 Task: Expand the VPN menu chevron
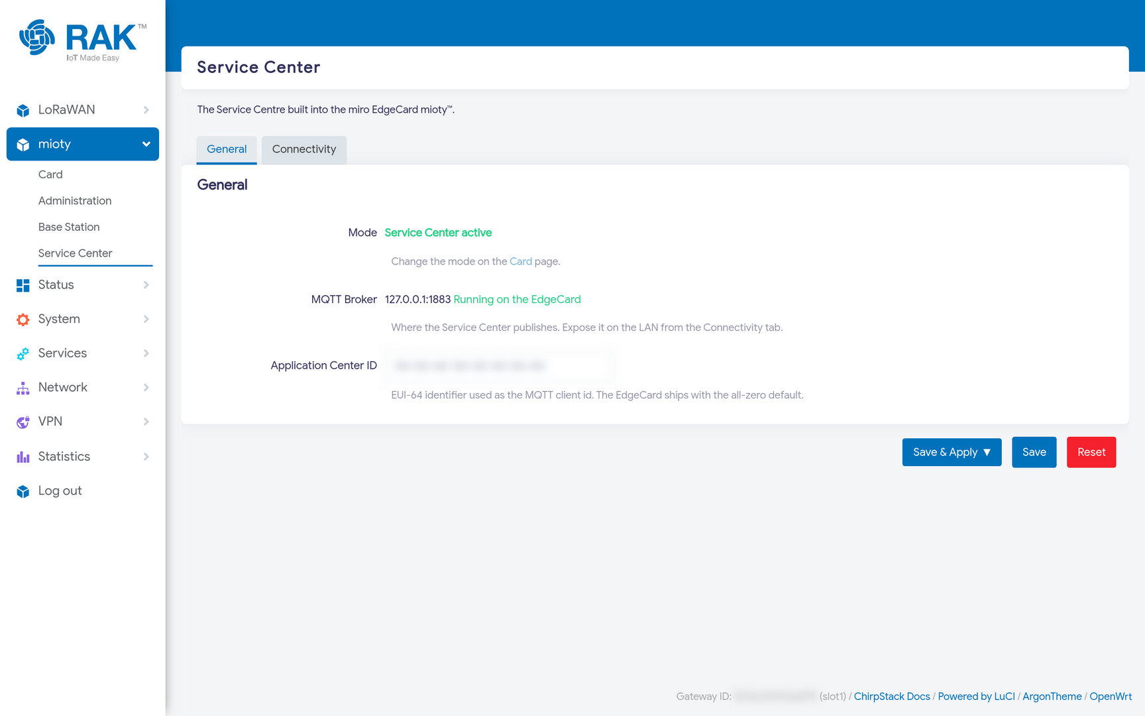pyautogui.click(x=146, y=422)
